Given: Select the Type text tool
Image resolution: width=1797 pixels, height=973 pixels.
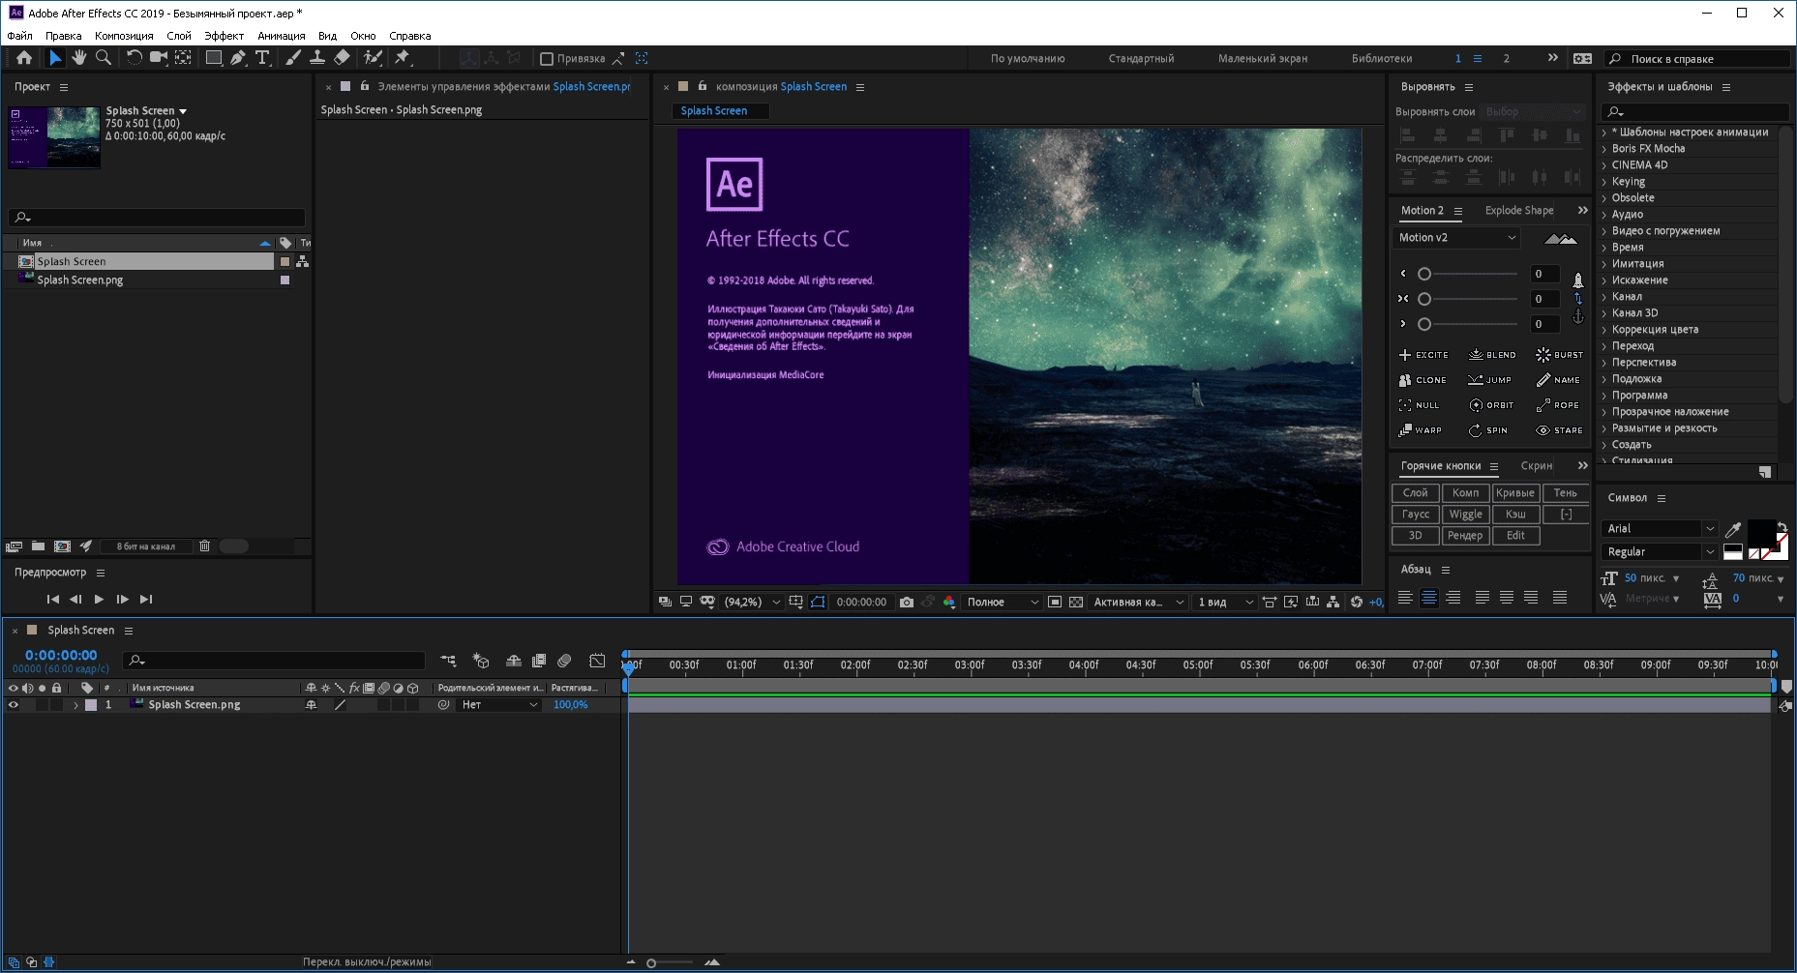Looking at the screenshot, I should (262, 58).
